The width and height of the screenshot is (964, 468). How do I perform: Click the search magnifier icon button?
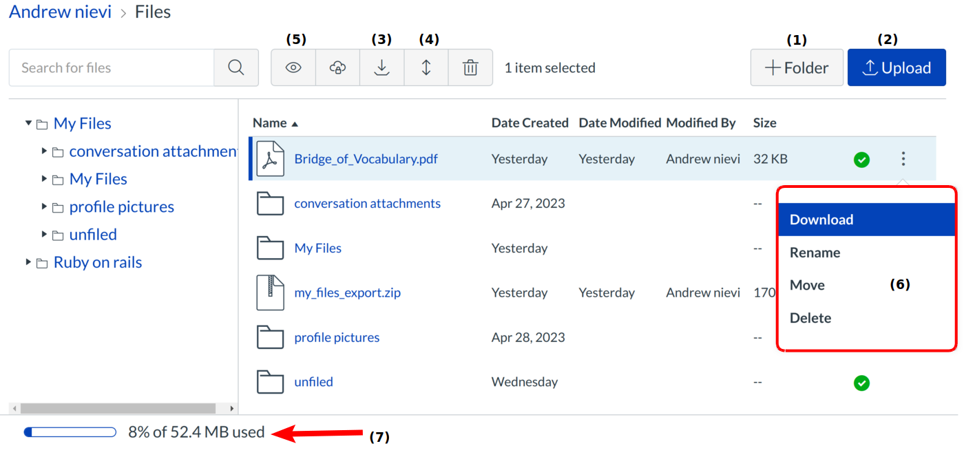236,67
